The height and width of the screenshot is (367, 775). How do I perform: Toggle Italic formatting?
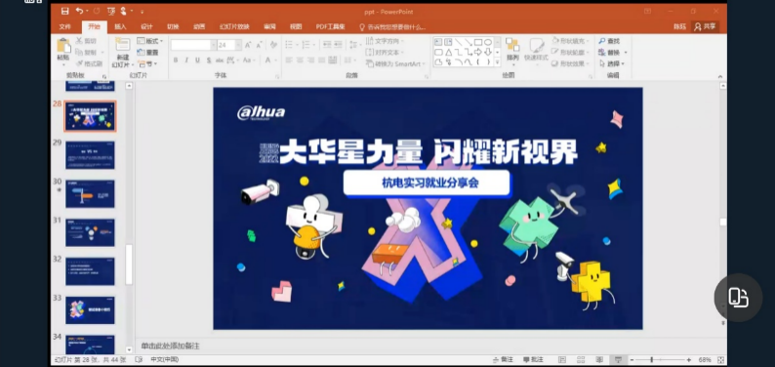tap(186, 61)
